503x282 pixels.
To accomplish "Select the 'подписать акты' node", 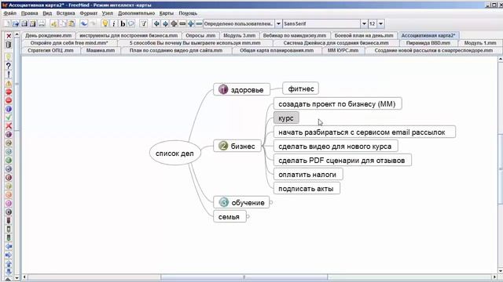I will click(x=307, y=188).
